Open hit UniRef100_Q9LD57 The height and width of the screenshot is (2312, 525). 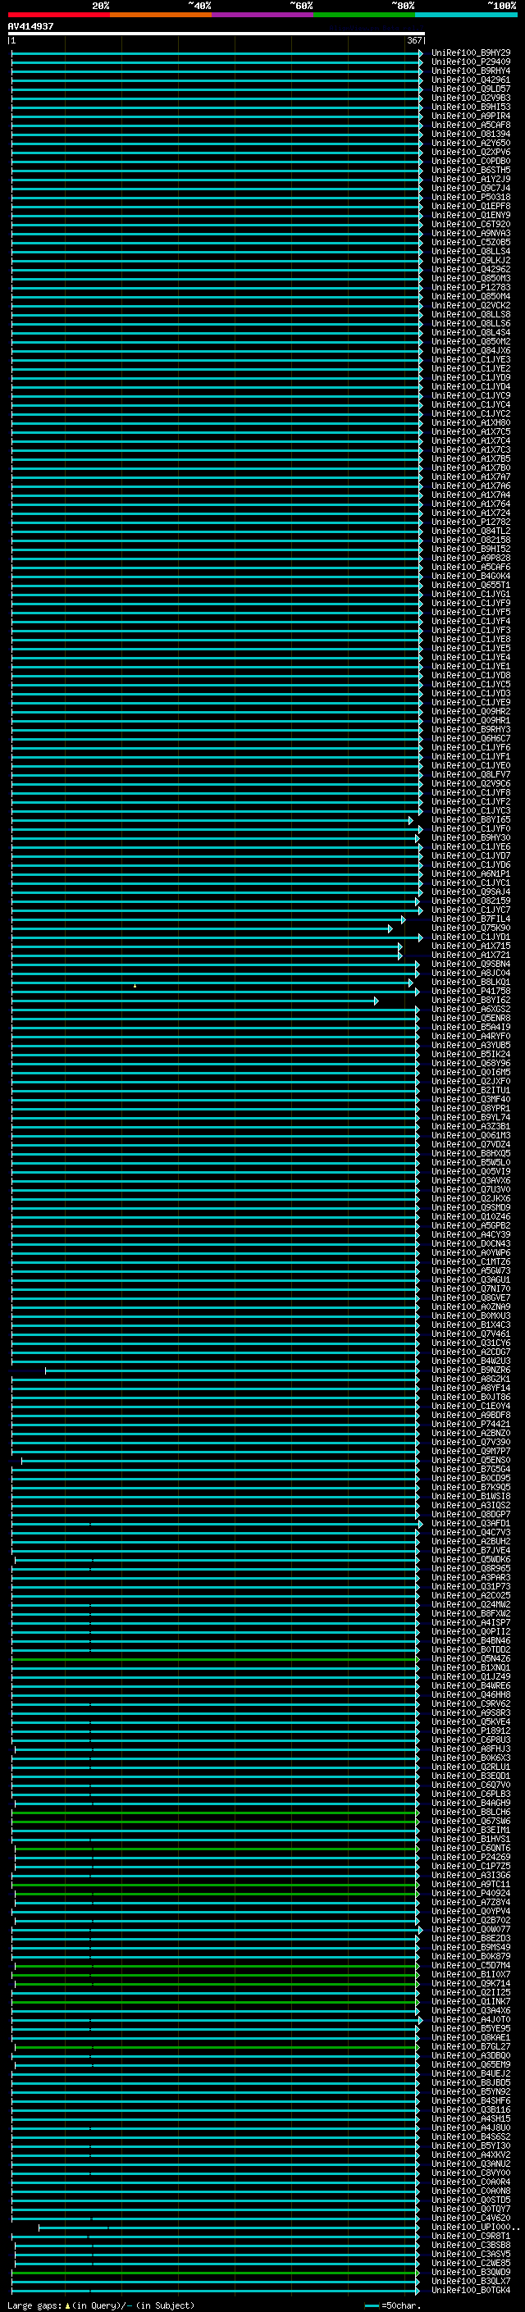coord(471,89)
